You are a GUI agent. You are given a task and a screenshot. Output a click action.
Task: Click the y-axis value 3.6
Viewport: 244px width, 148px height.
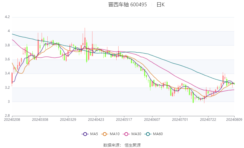(7, 59)
